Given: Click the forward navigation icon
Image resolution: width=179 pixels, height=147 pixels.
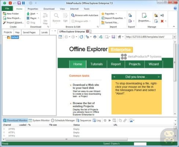Looking at the screenshot, I should [x=73, y=37].
